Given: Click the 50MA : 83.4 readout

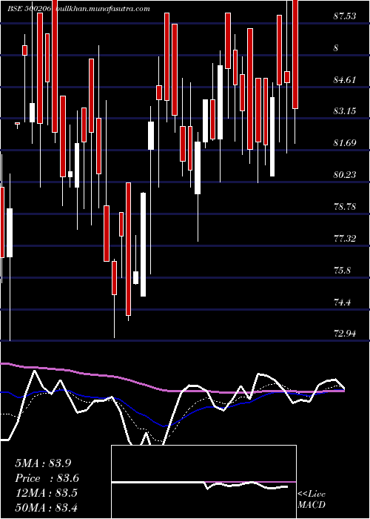Looking at the screenshot, I should point(46,507).
